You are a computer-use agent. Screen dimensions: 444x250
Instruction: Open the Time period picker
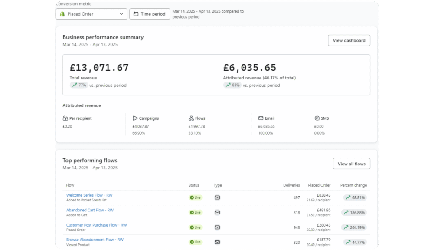click(150, 14)
